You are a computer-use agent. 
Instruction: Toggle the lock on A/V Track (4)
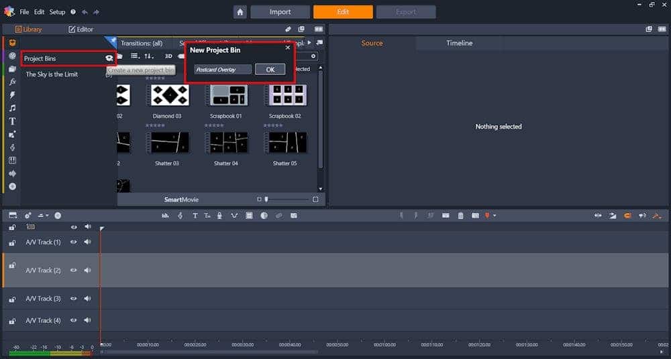[12, 321]
